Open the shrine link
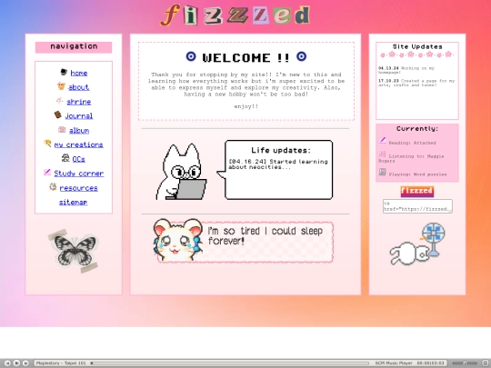491x368 pixels. click(x=78, y=102)
